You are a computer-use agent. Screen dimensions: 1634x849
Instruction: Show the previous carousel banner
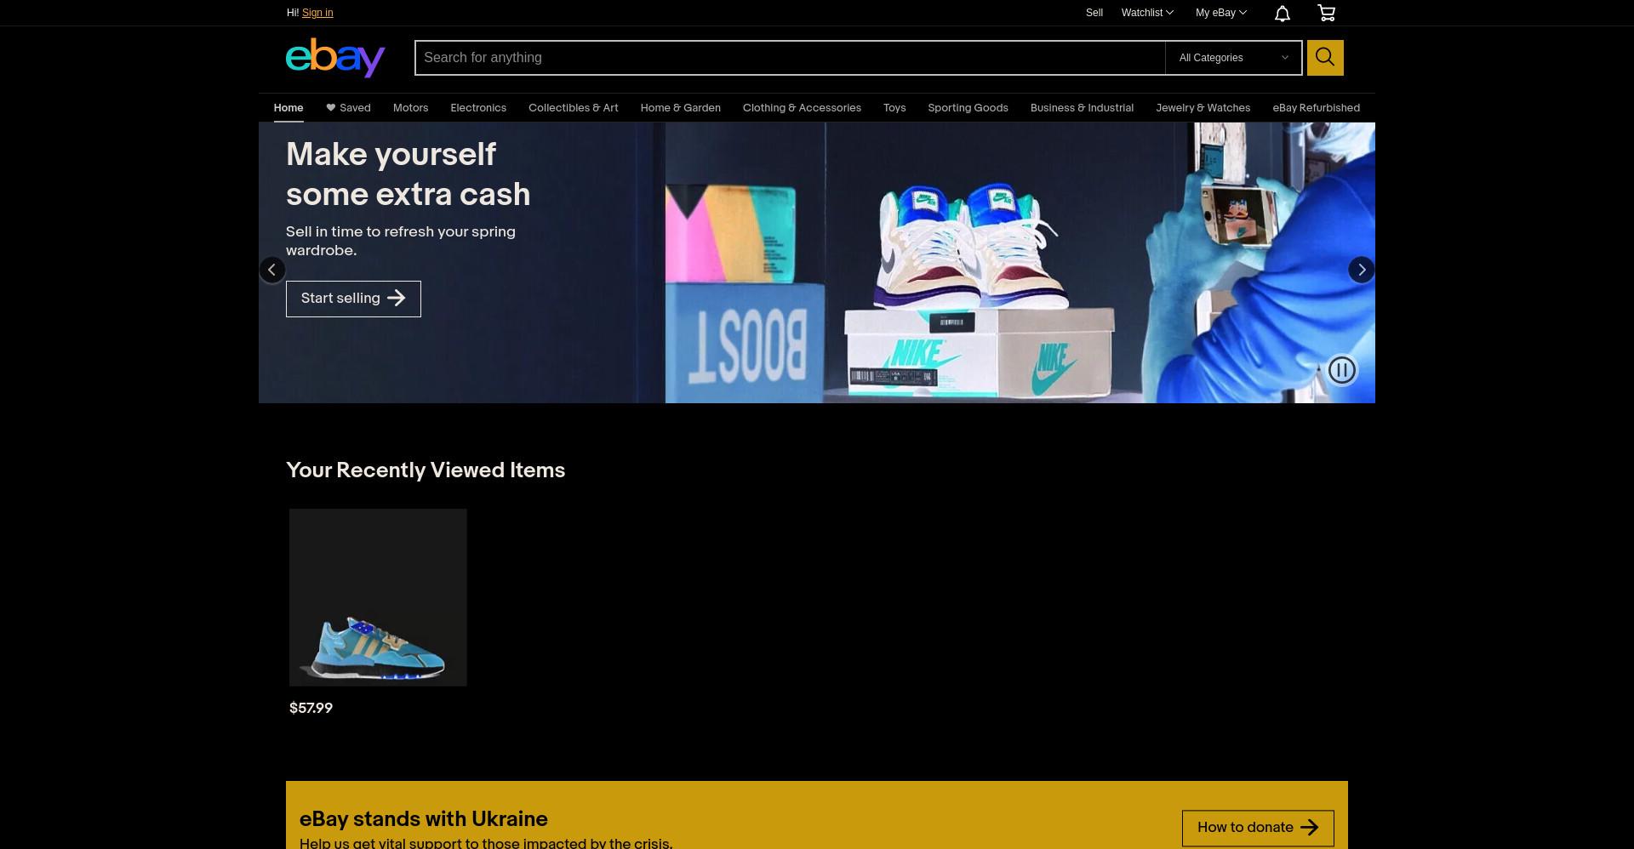coord(271,270)
